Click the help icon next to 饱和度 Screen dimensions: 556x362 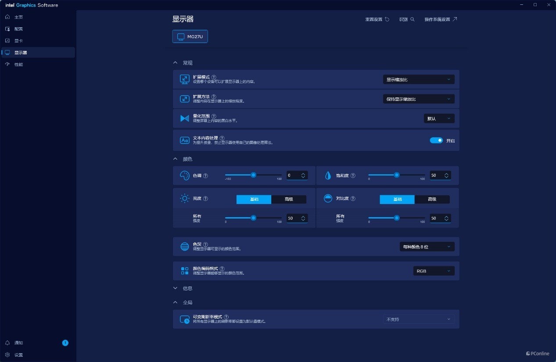(353, 176)
